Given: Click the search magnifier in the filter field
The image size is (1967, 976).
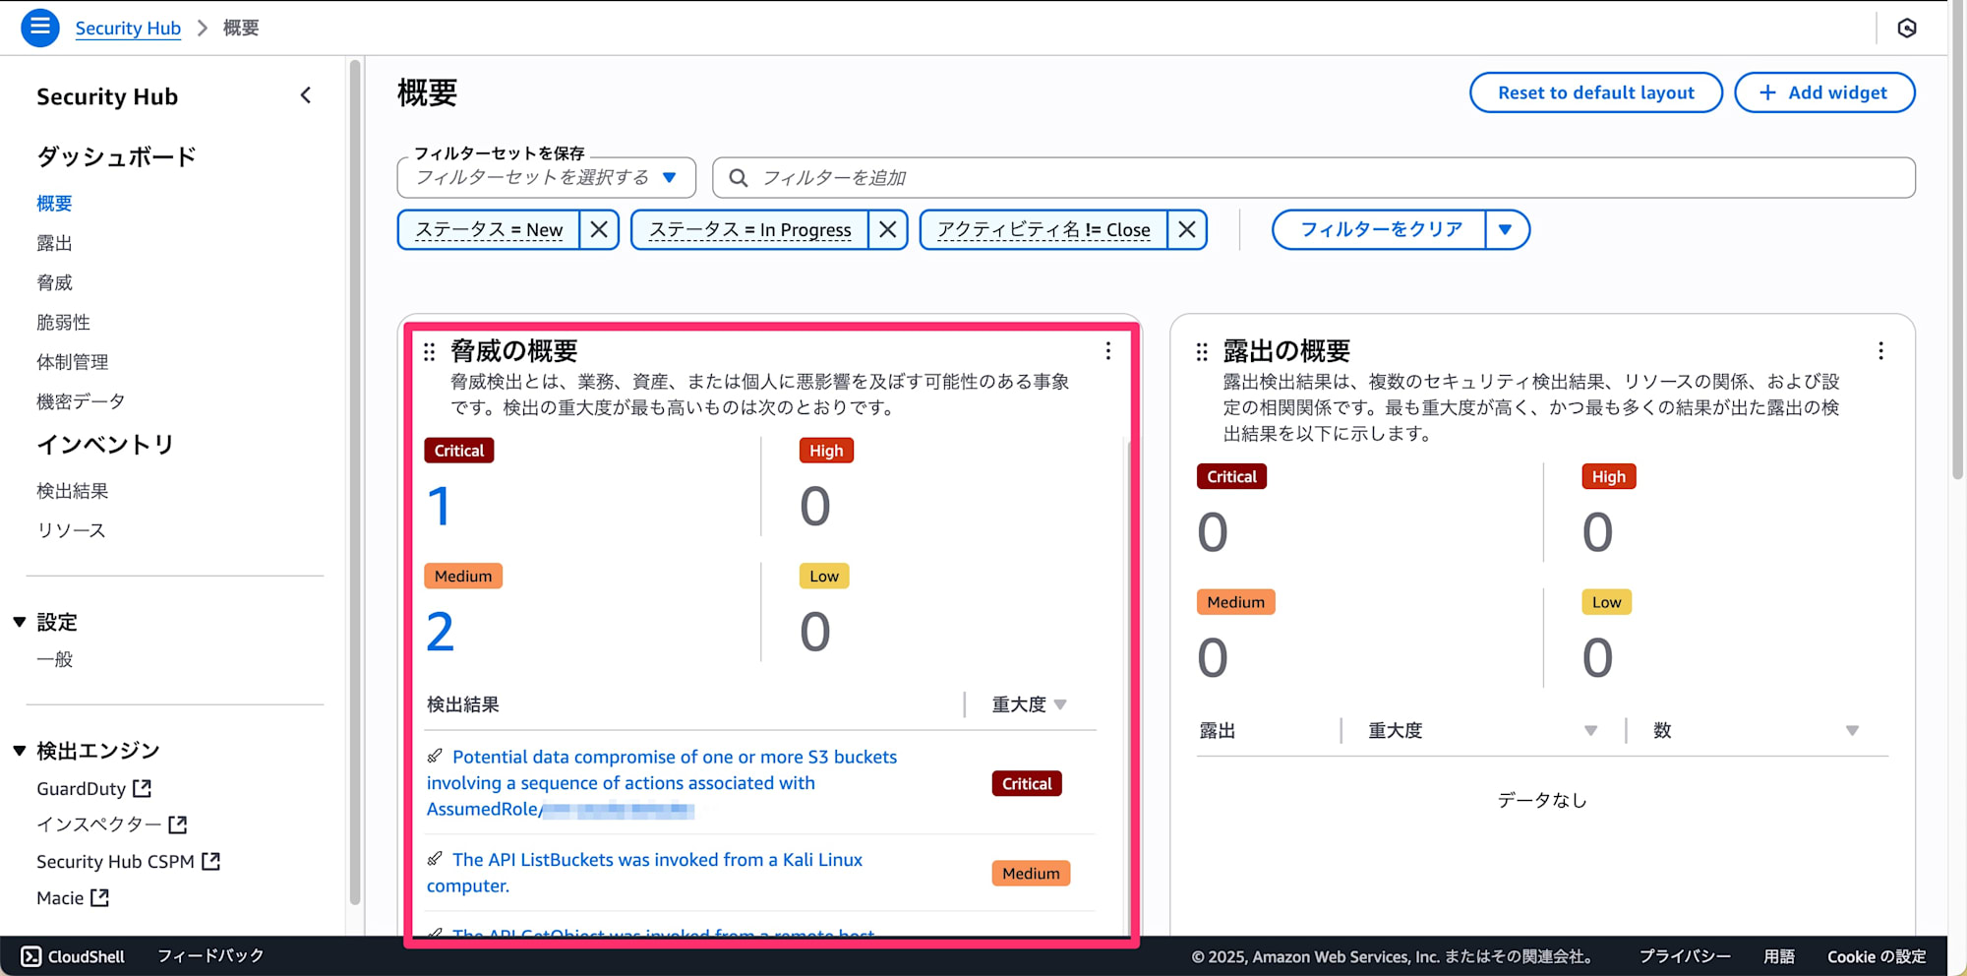Looking at the screenshot, I should [739, 178].
